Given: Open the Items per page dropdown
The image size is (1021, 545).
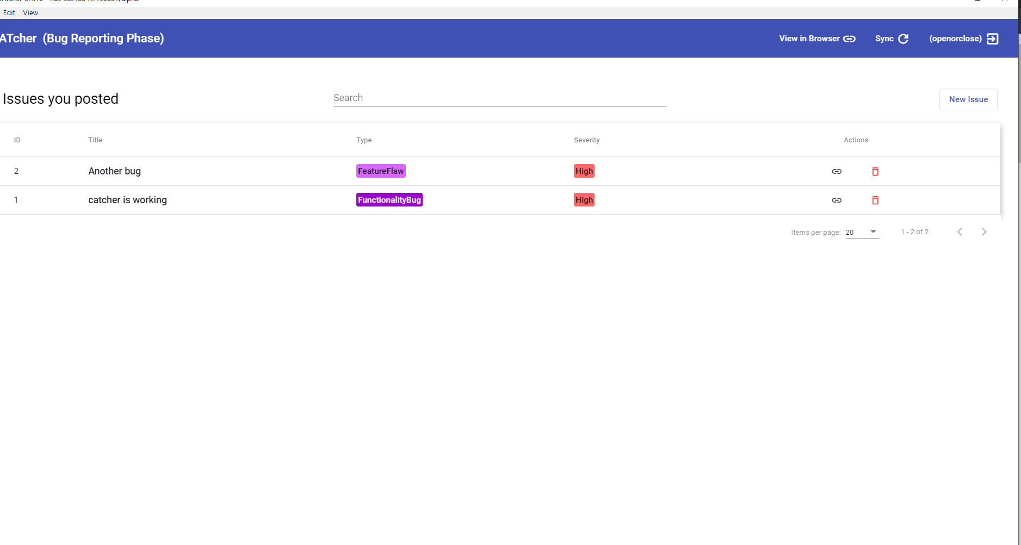Looking at the screenshot, I should click(x=862, y=232).
